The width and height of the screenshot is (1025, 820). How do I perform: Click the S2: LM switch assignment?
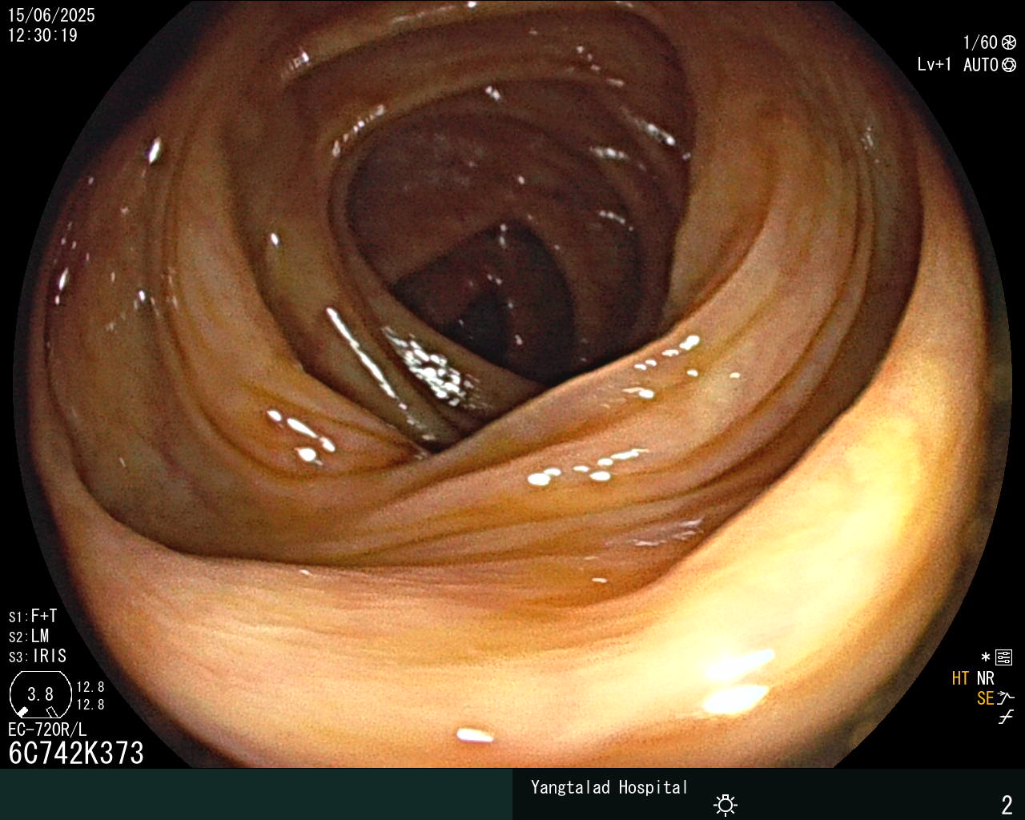pyautogui.click(x=29, y=636)
